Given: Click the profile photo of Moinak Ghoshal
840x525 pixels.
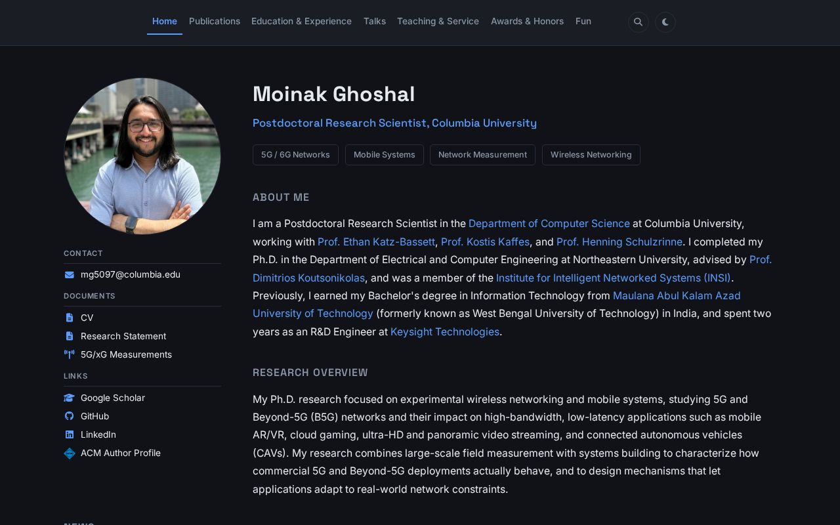Looking at the screenshot, I should point(142,156).
